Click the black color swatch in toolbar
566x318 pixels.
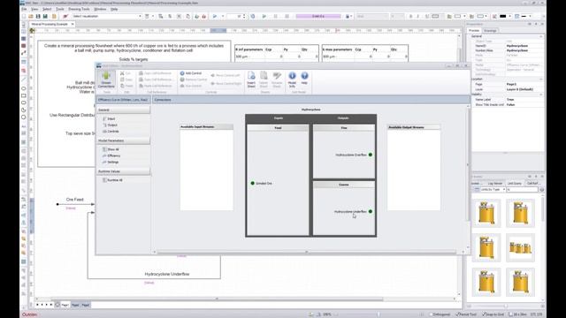(x=503, y=16)
